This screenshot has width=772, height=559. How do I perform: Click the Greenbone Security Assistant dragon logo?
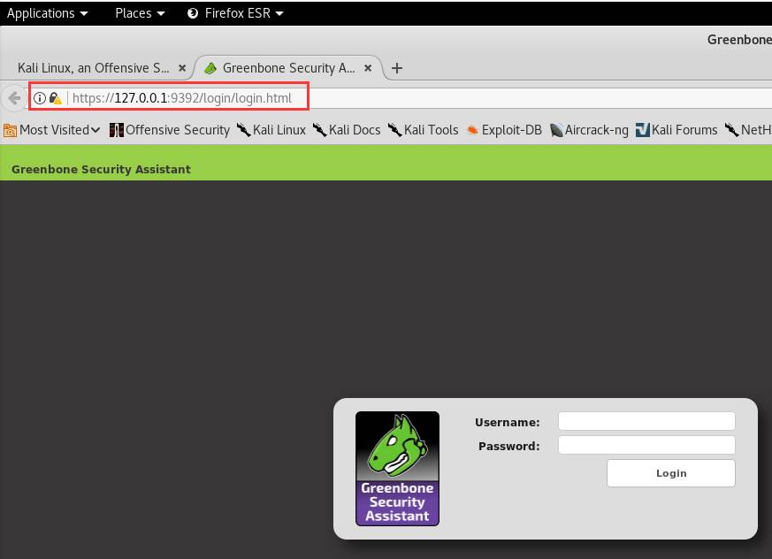tap(397, 469)
